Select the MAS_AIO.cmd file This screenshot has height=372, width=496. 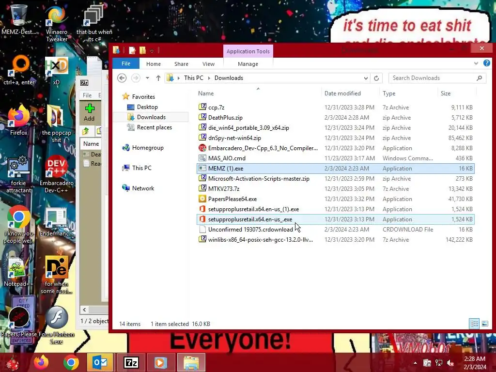[x=335, y=158]
